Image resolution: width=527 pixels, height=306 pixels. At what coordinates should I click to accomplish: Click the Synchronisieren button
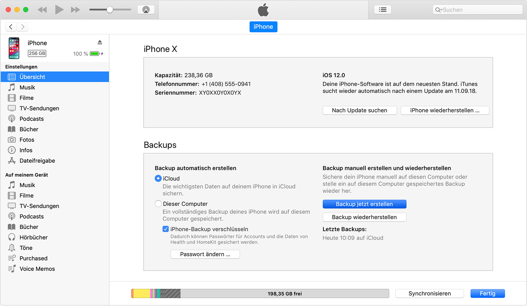[x=429, y=294]
